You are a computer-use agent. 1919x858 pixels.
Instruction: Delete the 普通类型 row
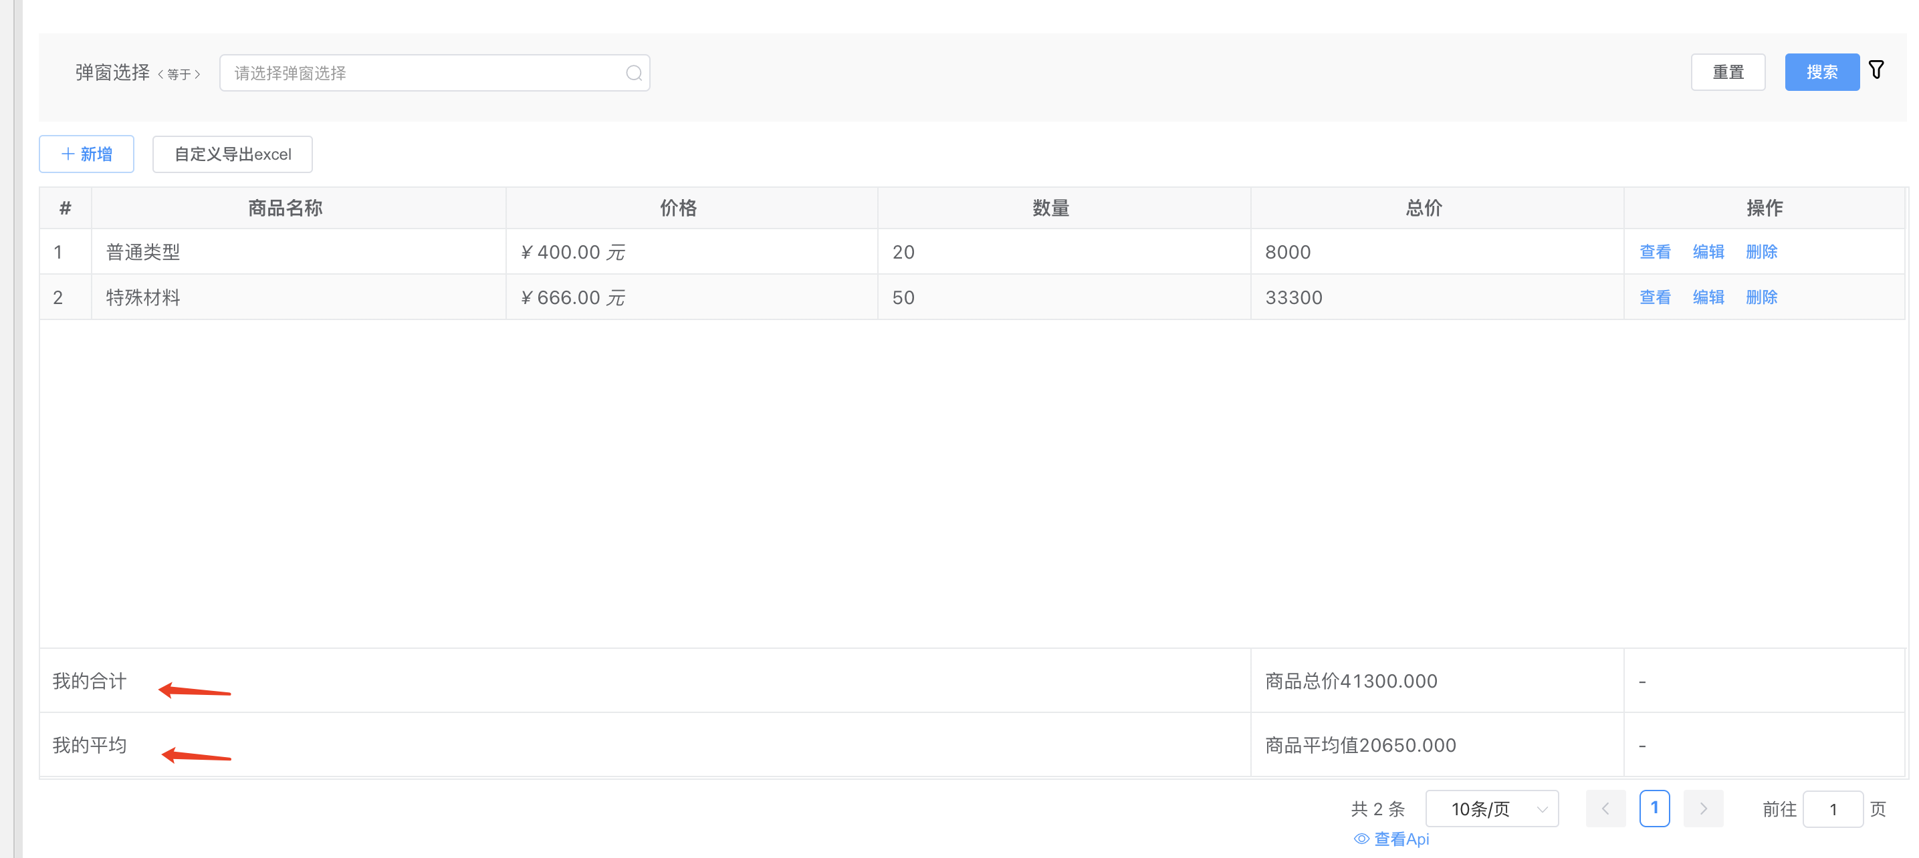[1761, 252]
